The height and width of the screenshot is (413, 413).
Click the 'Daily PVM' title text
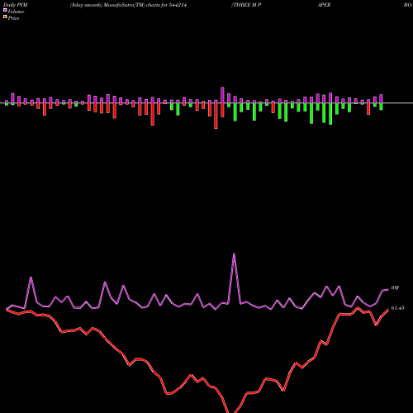click(15, 5)
